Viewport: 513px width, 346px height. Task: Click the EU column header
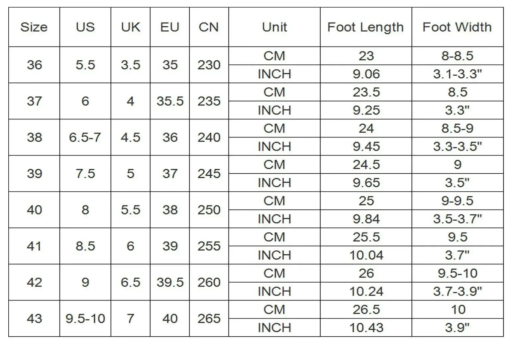click(169, 27)
